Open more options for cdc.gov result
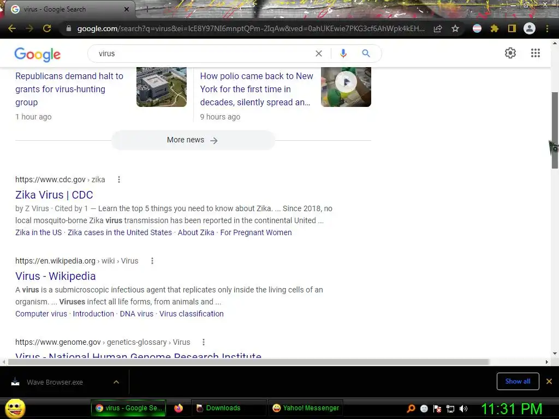The image size is (559, 419). click(119, 179)
